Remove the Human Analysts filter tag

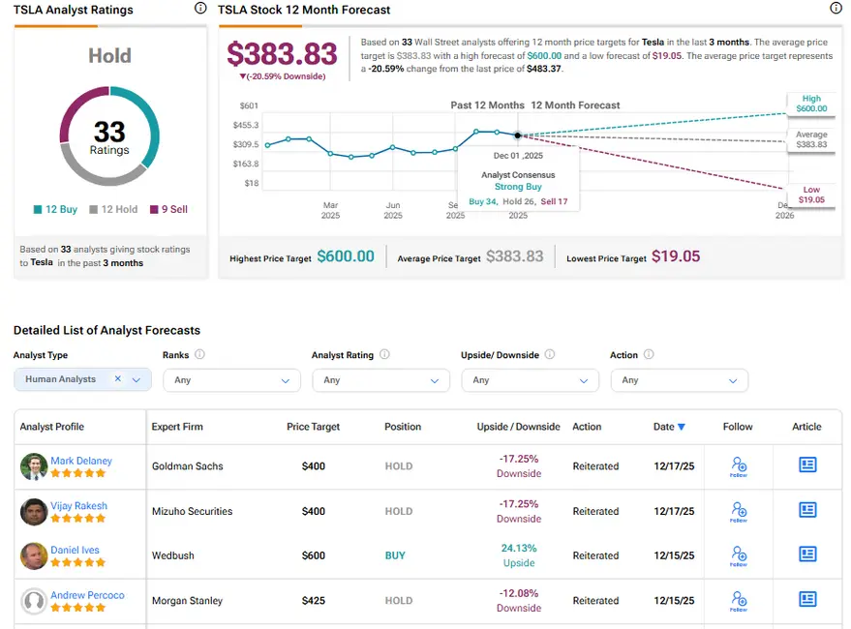coord(118,379)
